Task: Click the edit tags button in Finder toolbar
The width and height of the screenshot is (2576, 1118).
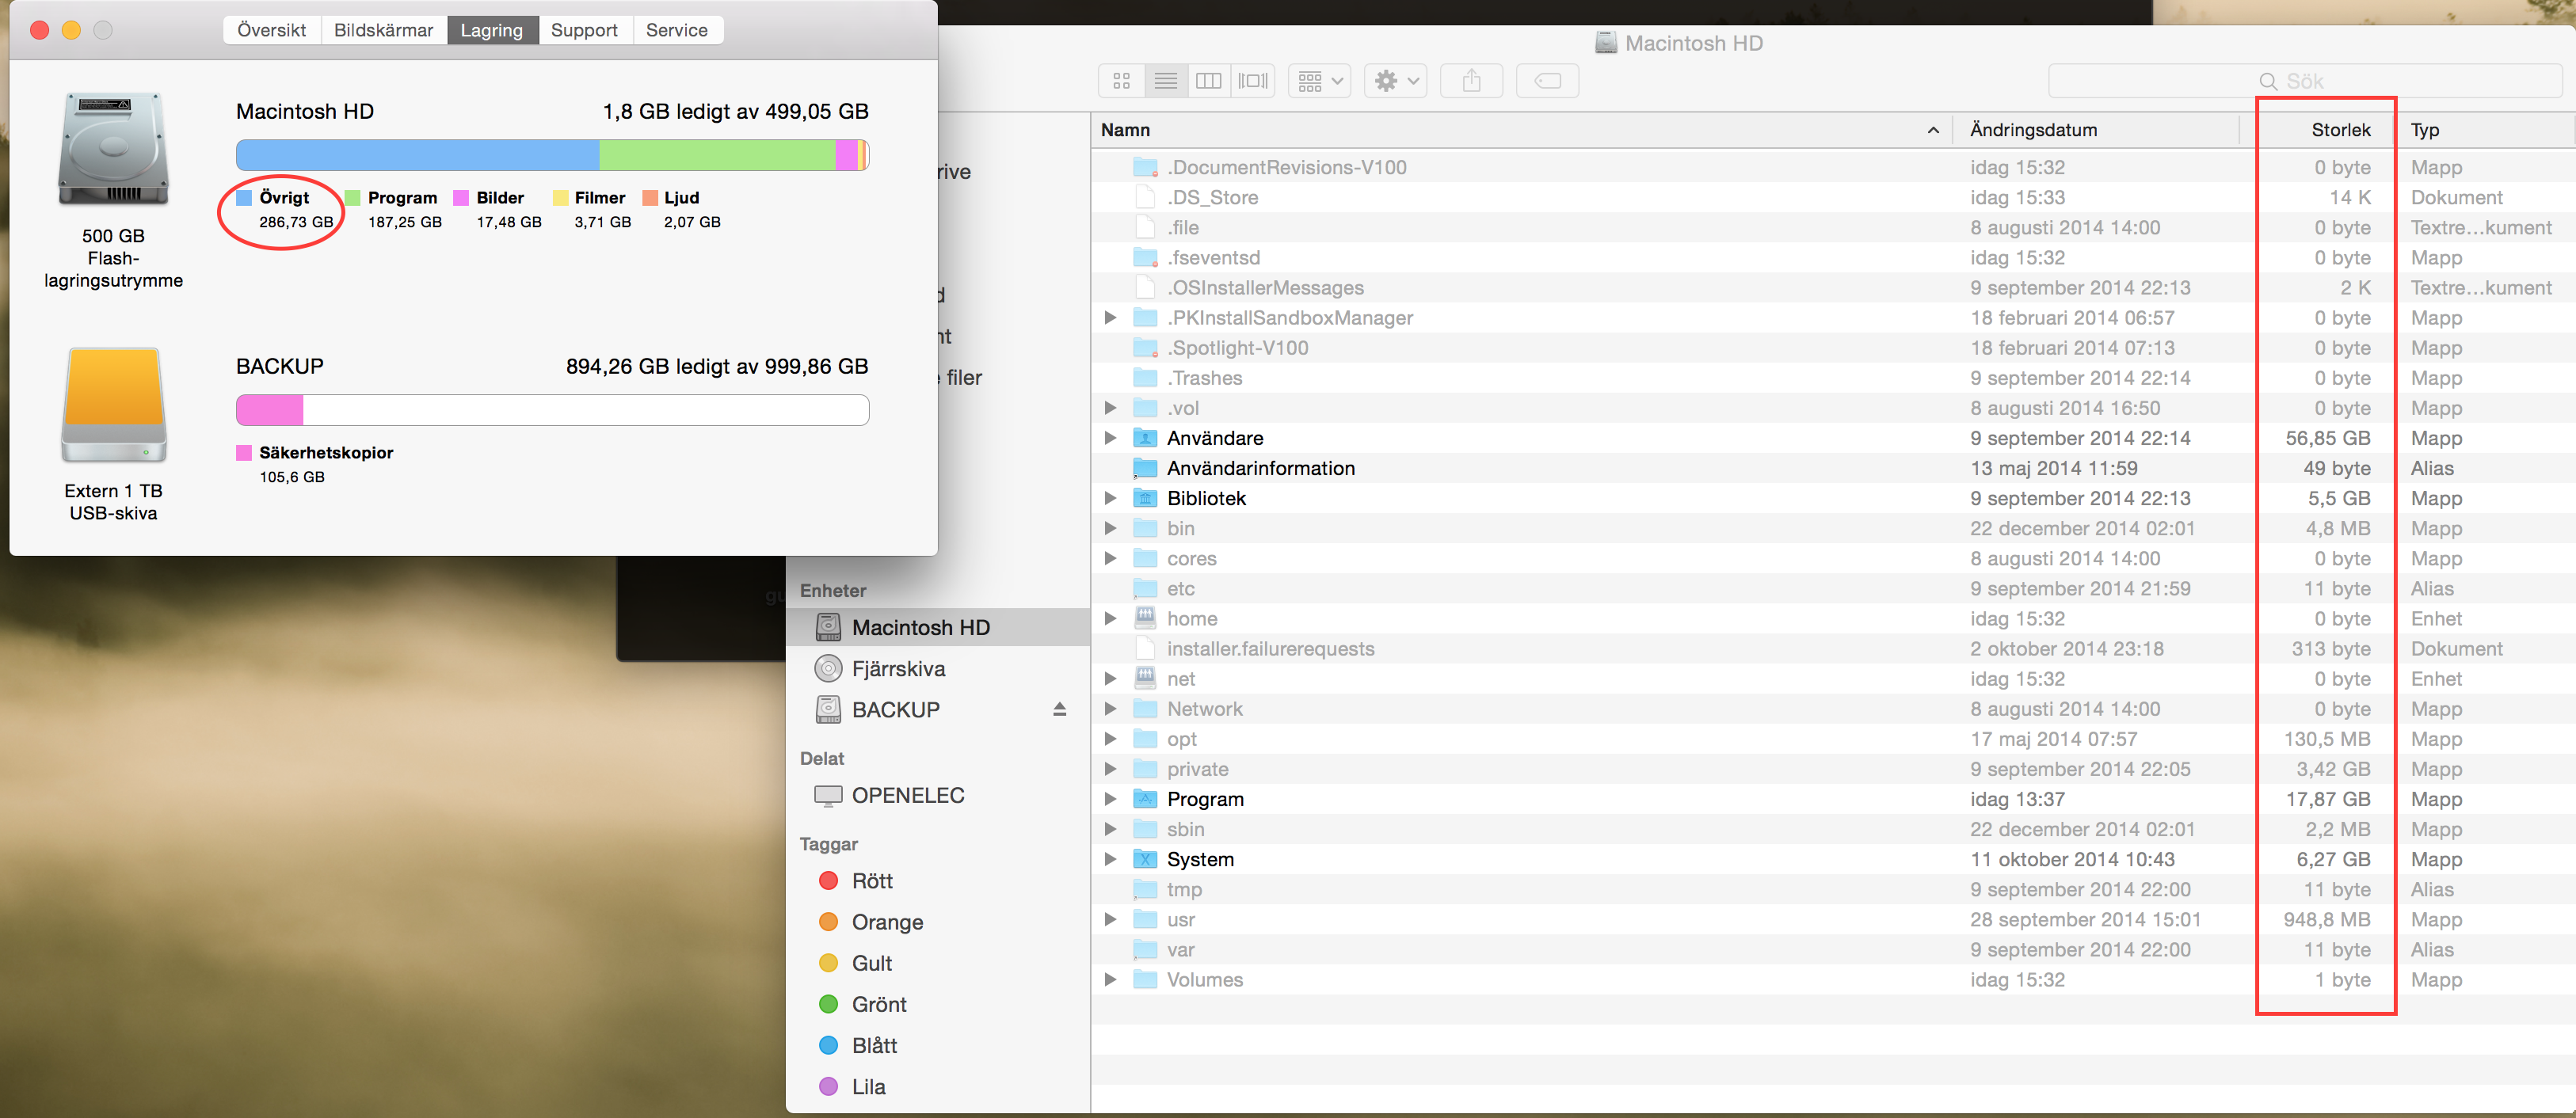Action: point(1547,81)
